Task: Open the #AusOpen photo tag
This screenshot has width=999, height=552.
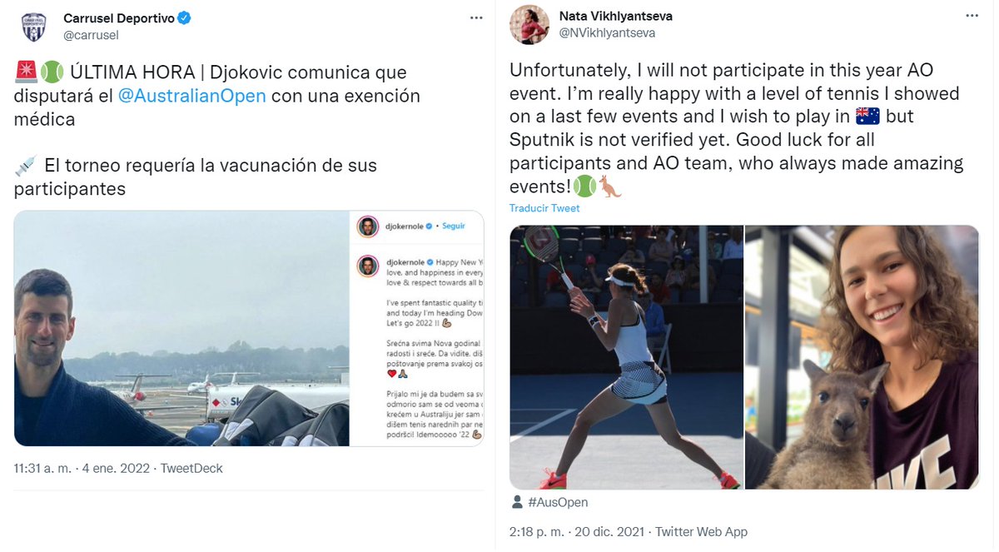Action: click(558, 502)
